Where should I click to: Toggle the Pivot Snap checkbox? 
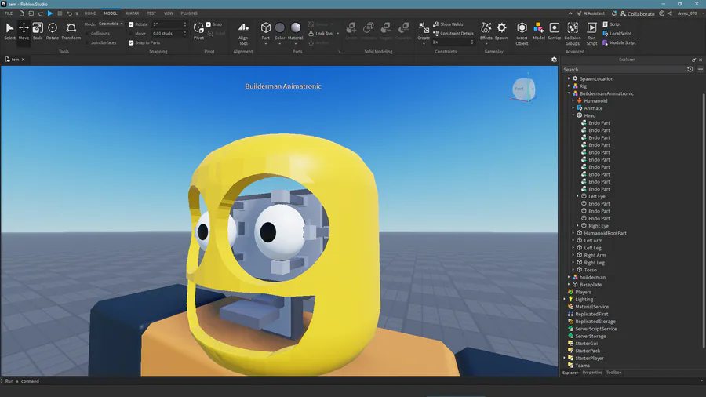pos(209,24)
